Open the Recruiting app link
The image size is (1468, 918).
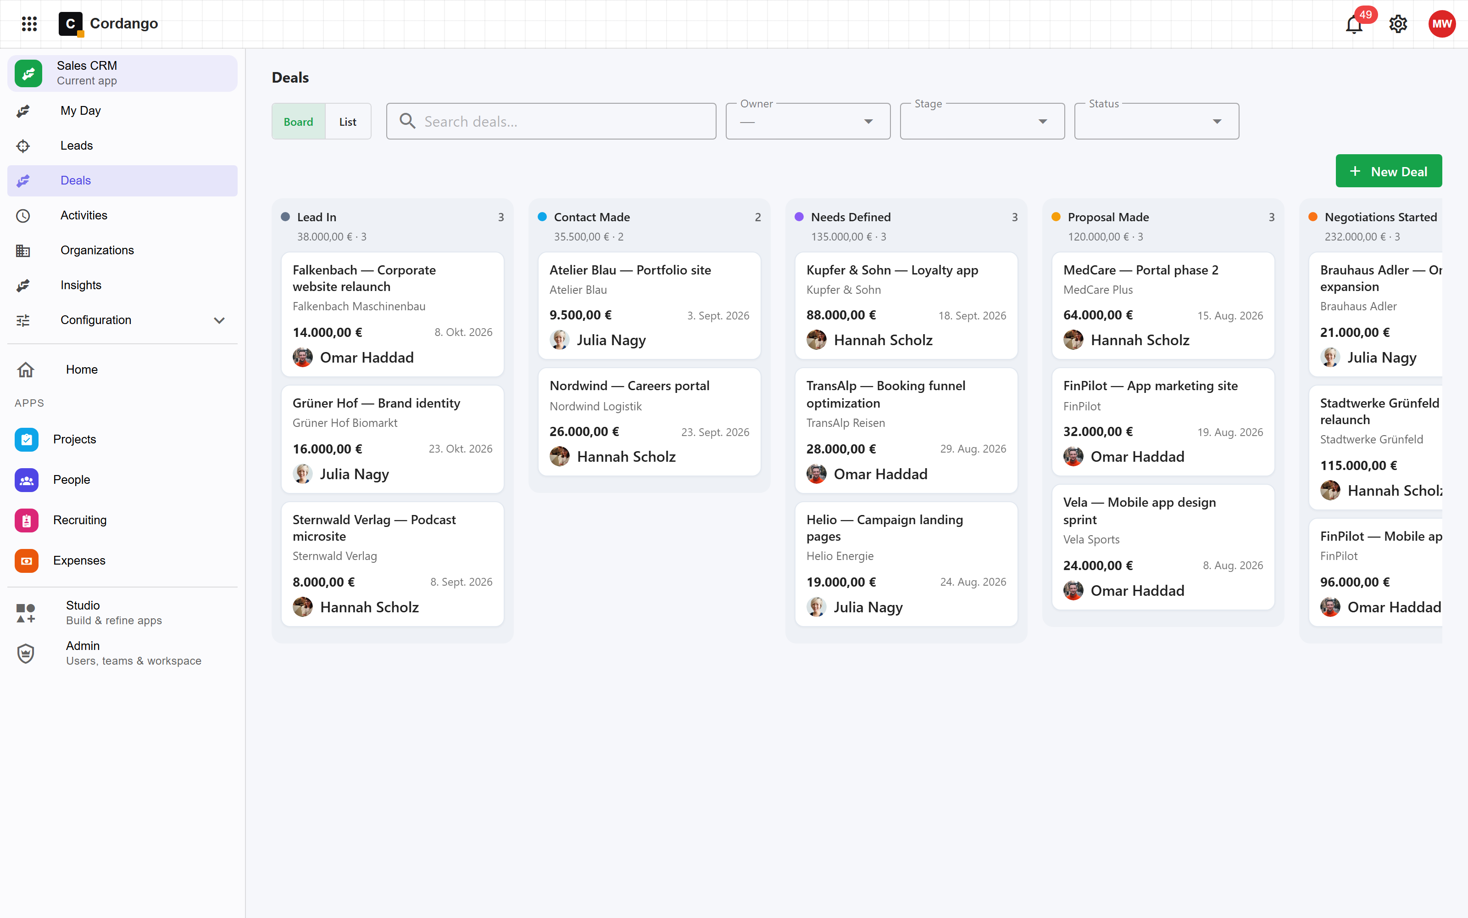click(x=122, y=521)
